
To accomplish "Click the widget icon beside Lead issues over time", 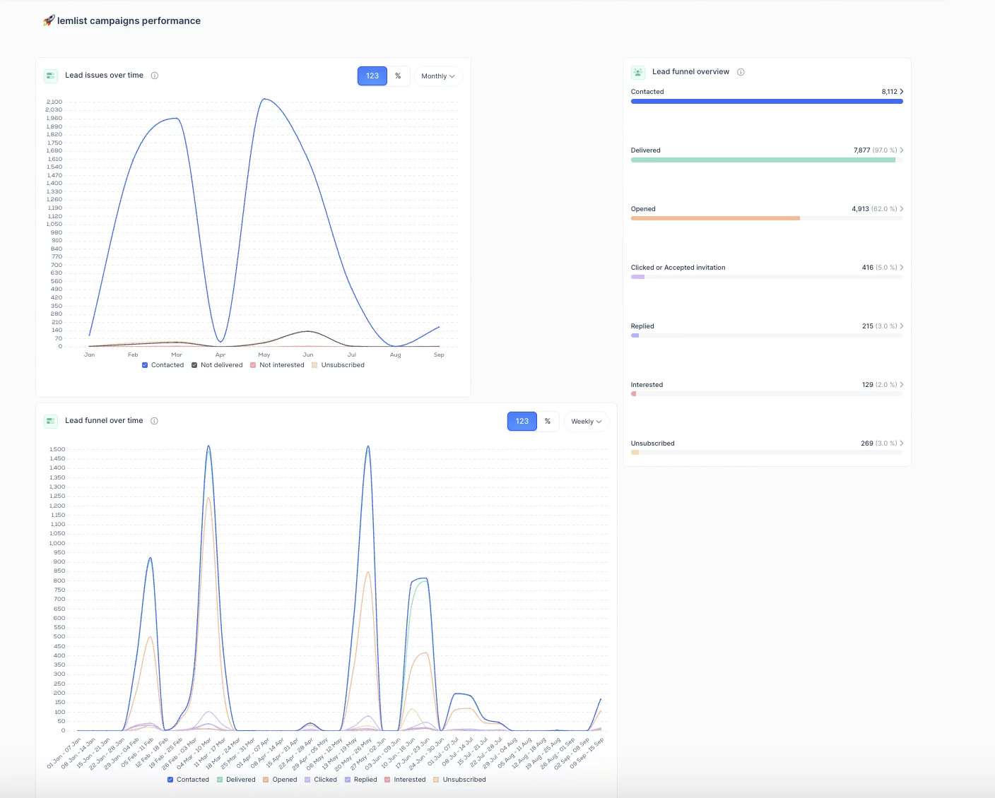I will tap(51, 76).
